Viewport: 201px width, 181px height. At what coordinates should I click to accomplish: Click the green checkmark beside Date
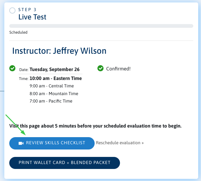(x=12, y=68)
